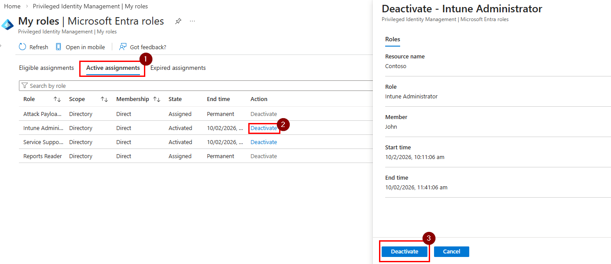
Task: Select the Roles tab in the Deactivate panel
Action: pos(392,39)
